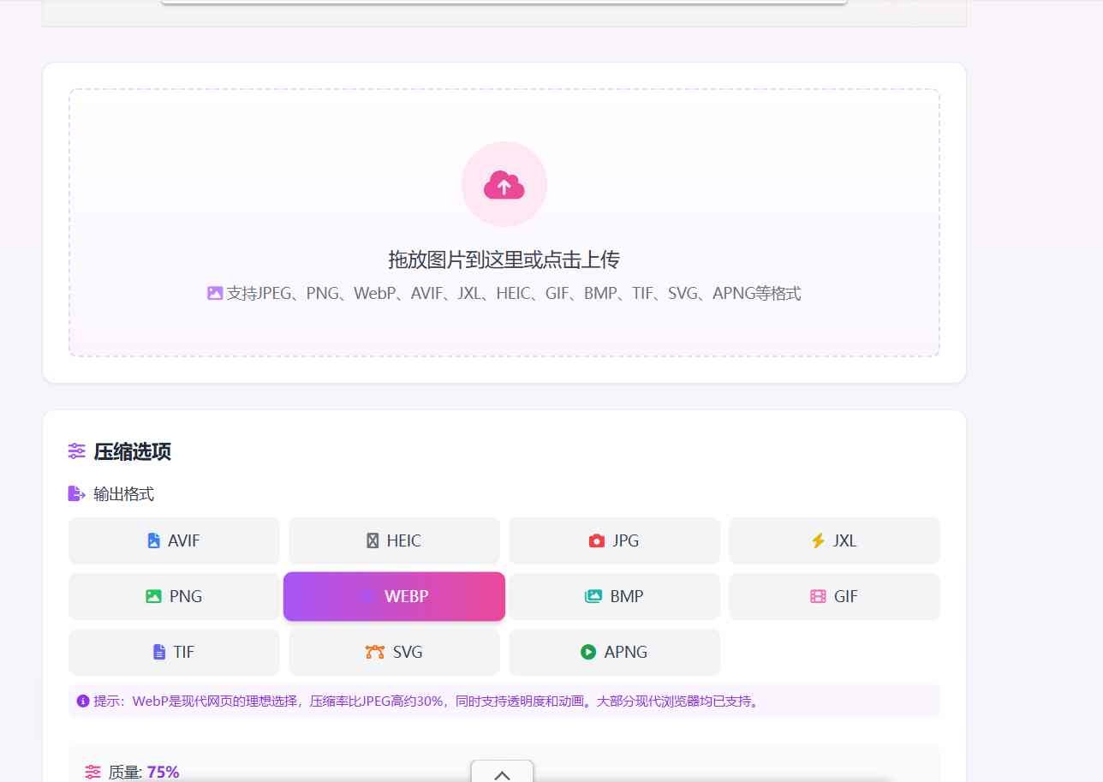Click 拖放图片到这里或点击上传 text
This screenshot has width=1103, height=782.
click(x=504, y=260)
